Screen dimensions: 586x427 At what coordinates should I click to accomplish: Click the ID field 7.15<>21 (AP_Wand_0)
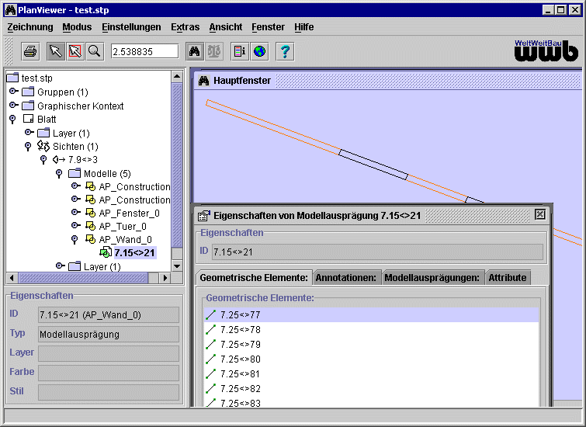pos(109,315)
